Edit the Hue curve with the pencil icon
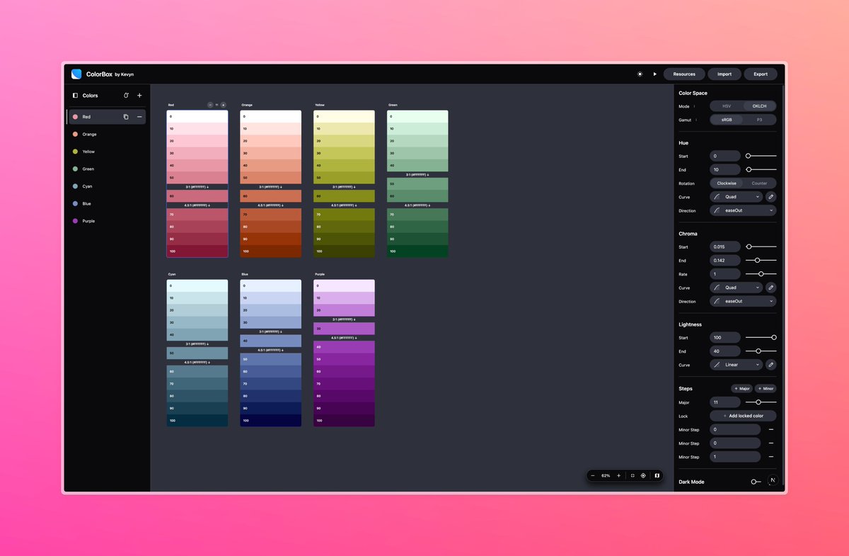Image resolution: width=849 pixels, height=556 pixels. (x=771, y=197)
